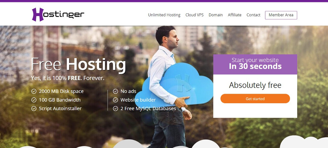Open the Contact page link
This screenshot has height=148, width=328.
254,15
